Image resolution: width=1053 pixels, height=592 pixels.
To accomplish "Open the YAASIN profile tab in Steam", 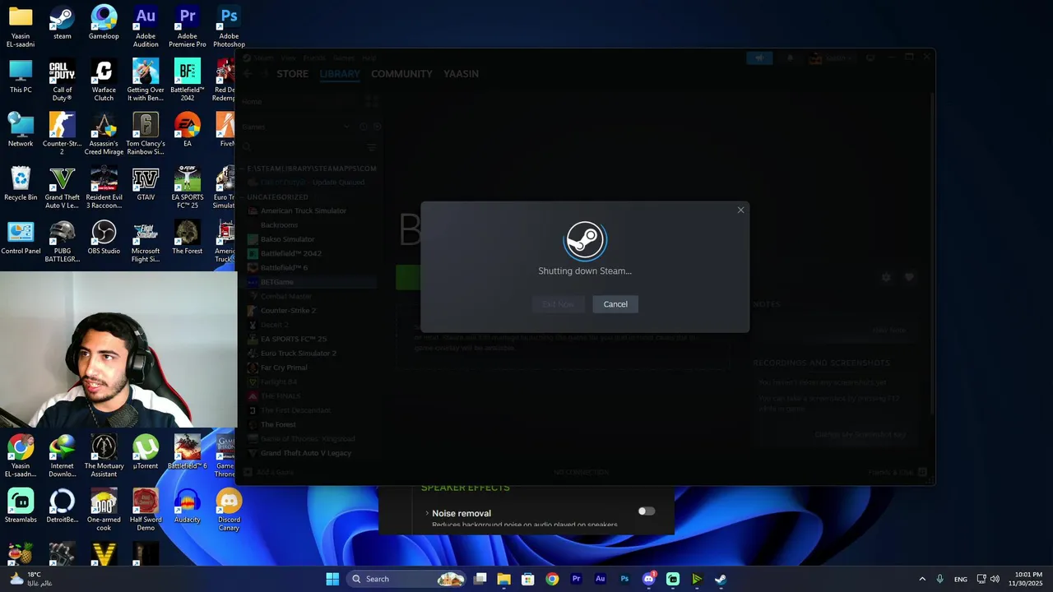I will 461,74.
